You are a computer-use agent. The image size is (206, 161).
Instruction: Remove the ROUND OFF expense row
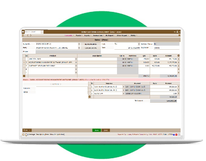179,93
